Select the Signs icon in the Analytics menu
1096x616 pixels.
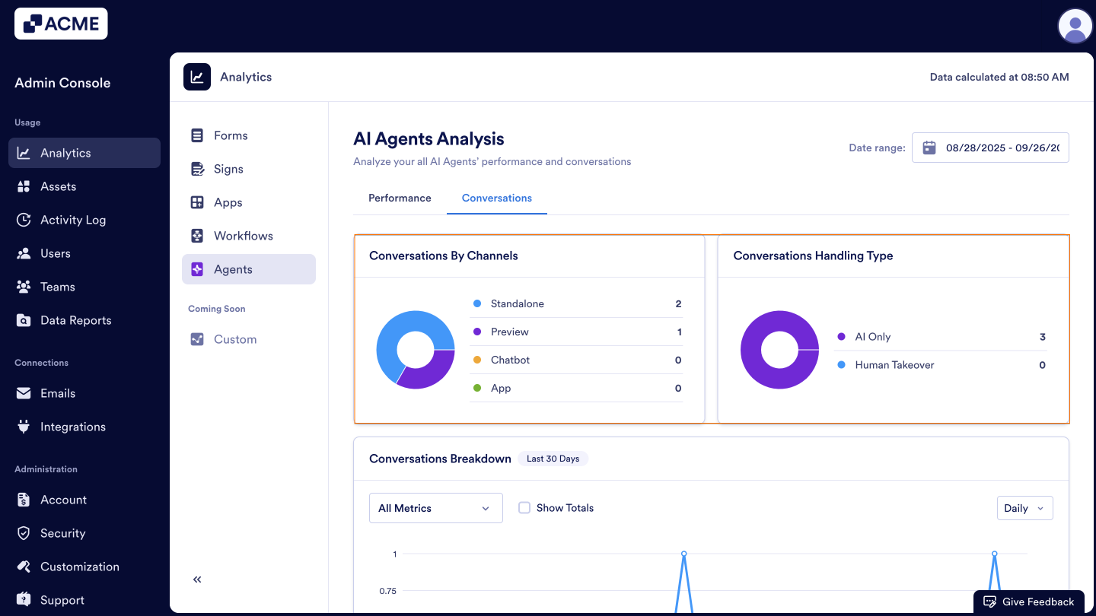point(196,168)
